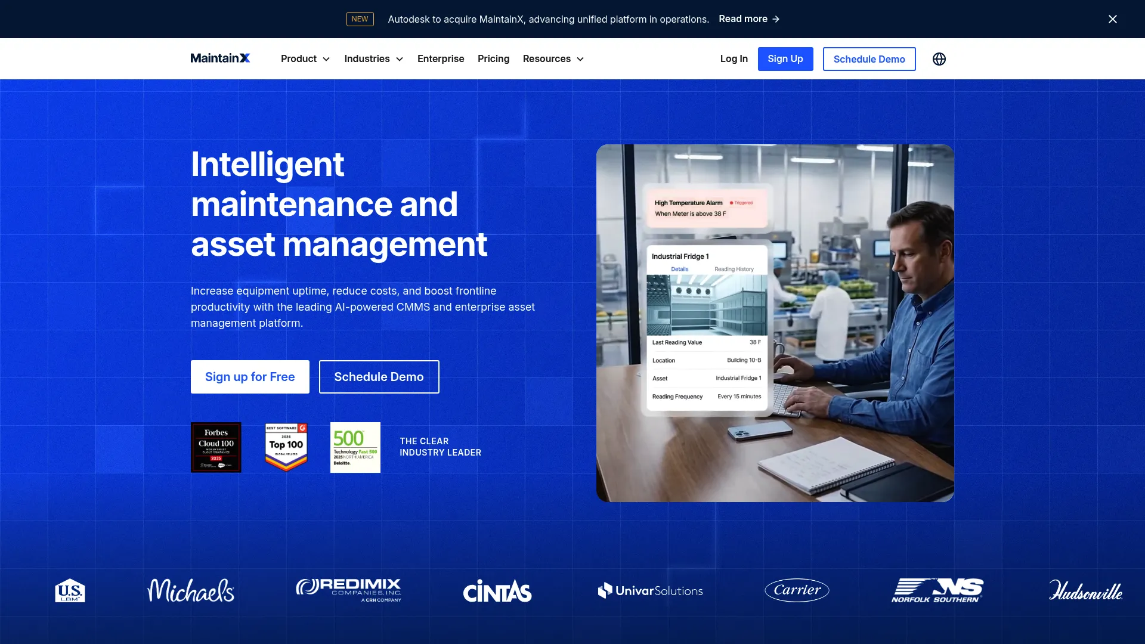Expand the Industries dropdown menu
The height and width of the screenshot is (644, 1145).
pos(374,58)
